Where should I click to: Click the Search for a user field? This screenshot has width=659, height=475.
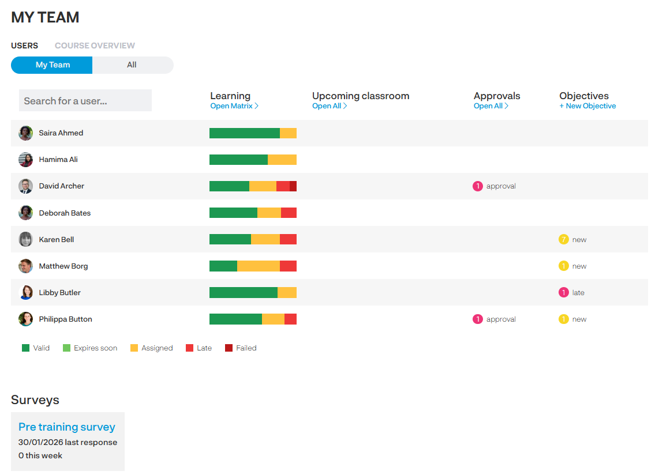pos(85,101)
